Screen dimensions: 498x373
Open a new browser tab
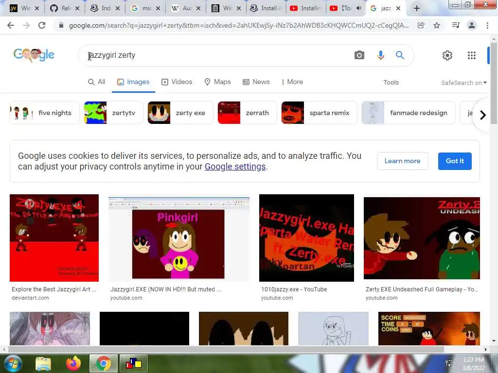tap(417, 8)
